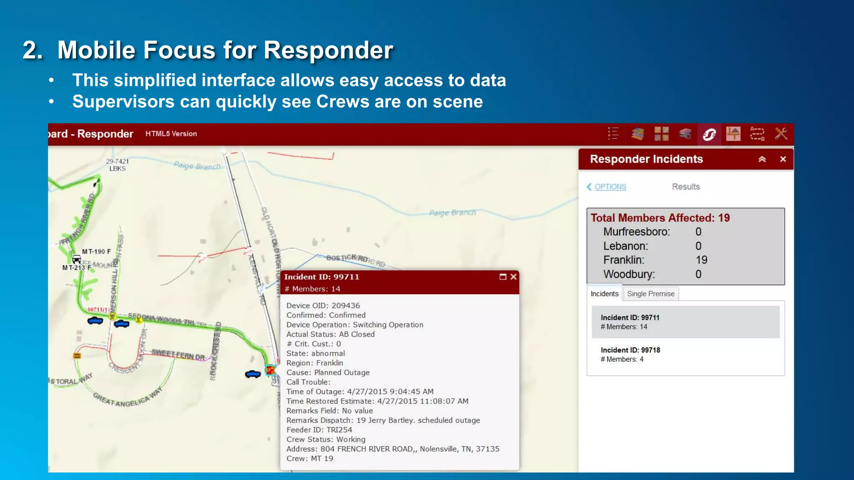Open the legend list tool
This screenshot has width=854, height=480.
pyautogui.click(x=613, y=134)
